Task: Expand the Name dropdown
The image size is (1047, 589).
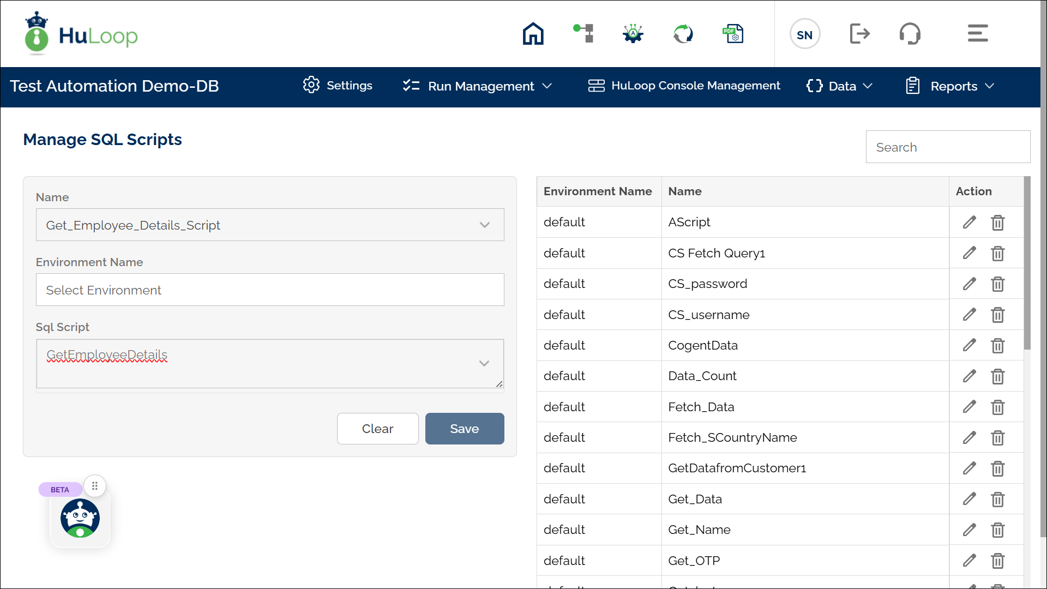Action: coord(484,225)
